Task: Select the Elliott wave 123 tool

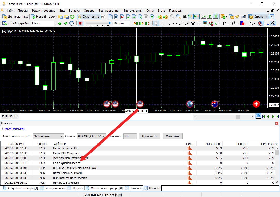Action: [x=211, y=23]
